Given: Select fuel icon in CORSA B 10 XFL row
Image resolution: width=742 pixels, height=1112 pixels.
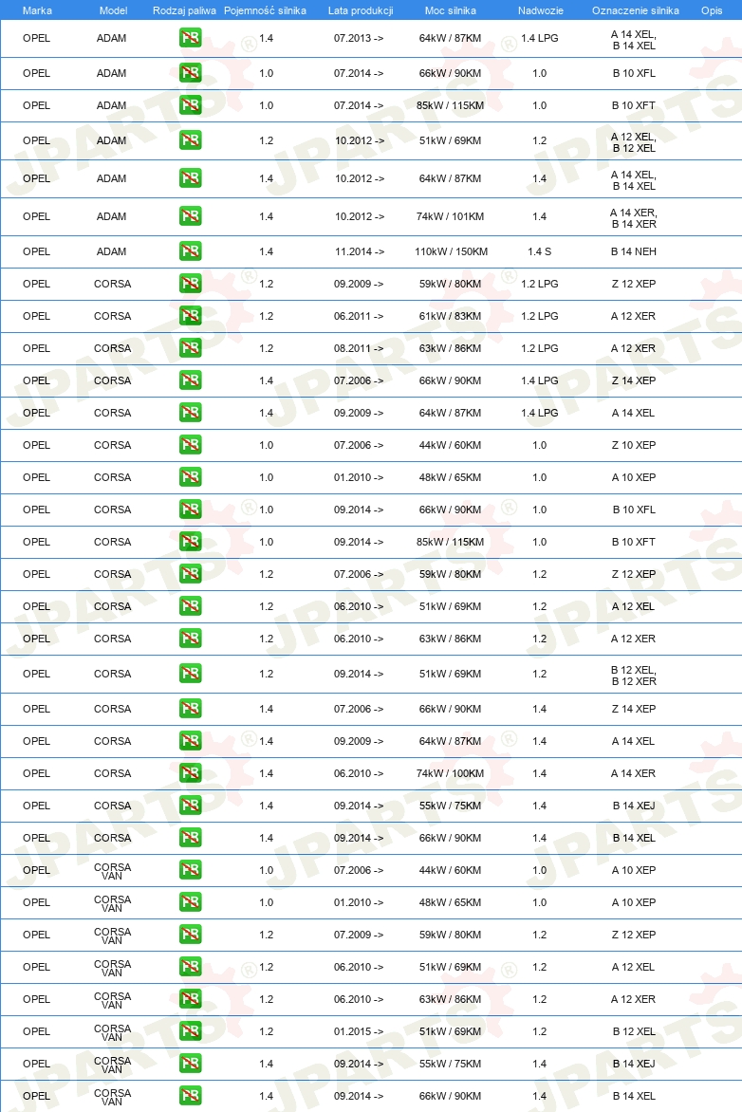Looking at the screenshot, I should (190, 510).
